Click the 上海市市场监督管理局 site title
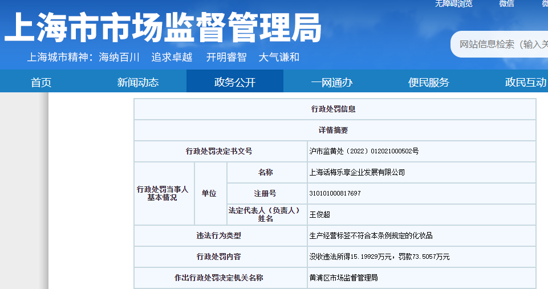Viewport: 548px width, 289px height. 163,27
